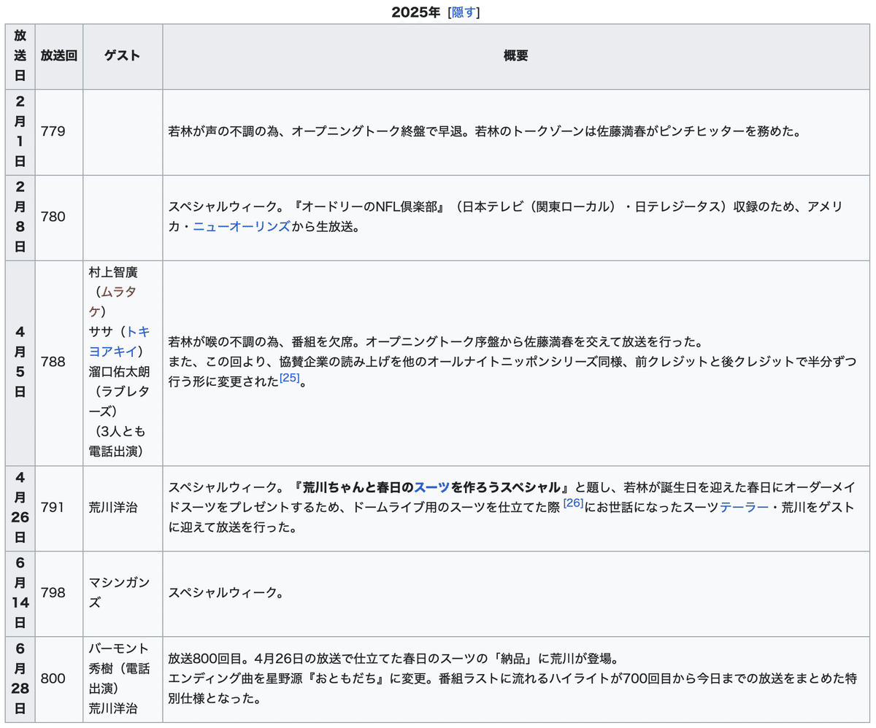Click the マシンガンズ guest cell

click(121, 592)
